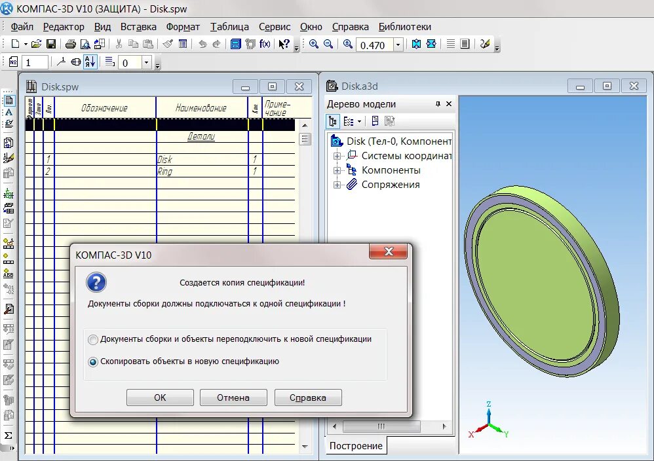
Task: Save document with the floppy disk icon
Action: 51,44
